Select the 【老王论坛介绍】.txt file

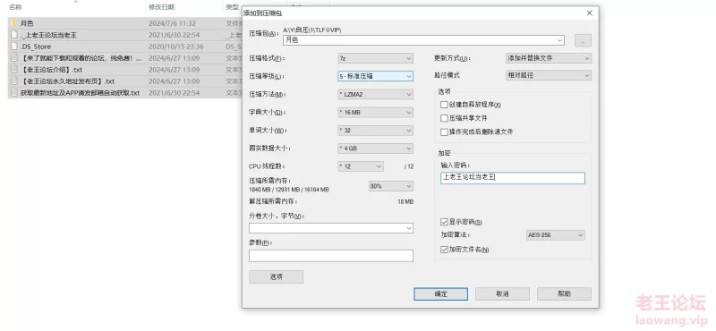click(125, 70)
